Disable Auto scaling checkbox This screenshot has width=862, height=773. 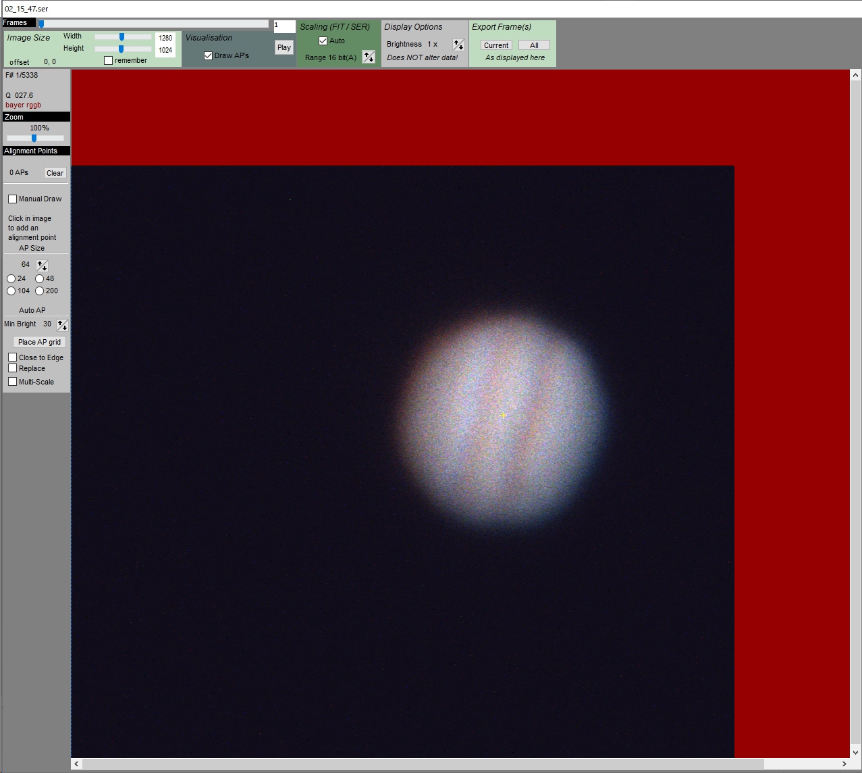[323, 41]
